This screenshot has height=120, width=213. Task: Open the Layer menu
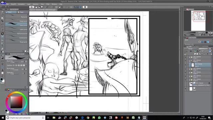[29, 4]
